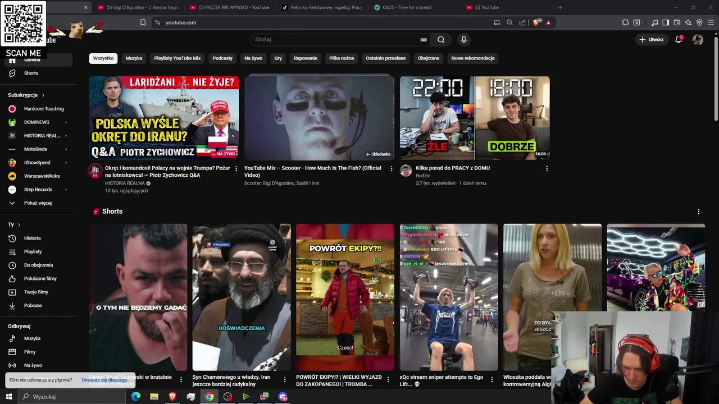Viewport: 719px width, 404px height.
Task: Open the Bodzio channel avatar
Action: [x=406, y=171]
